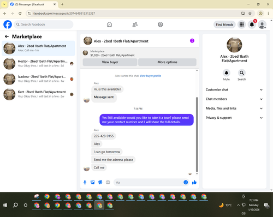Open Windows Start menu
Viewport: 273px width, 217px height.
click(x=5, y=205)
